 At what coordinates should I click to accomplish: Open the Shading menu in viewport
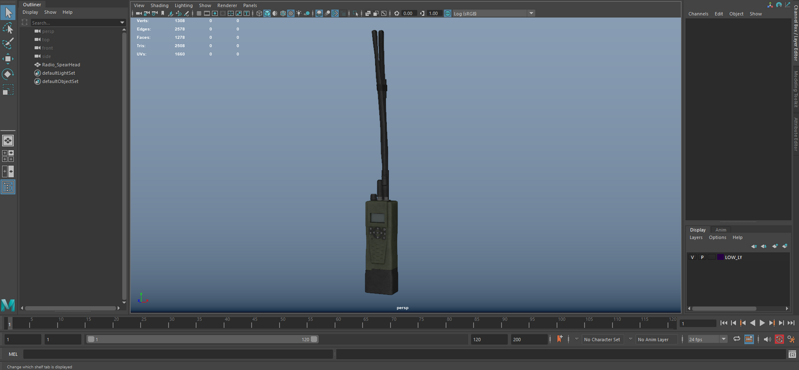click(x=159, y=6)
